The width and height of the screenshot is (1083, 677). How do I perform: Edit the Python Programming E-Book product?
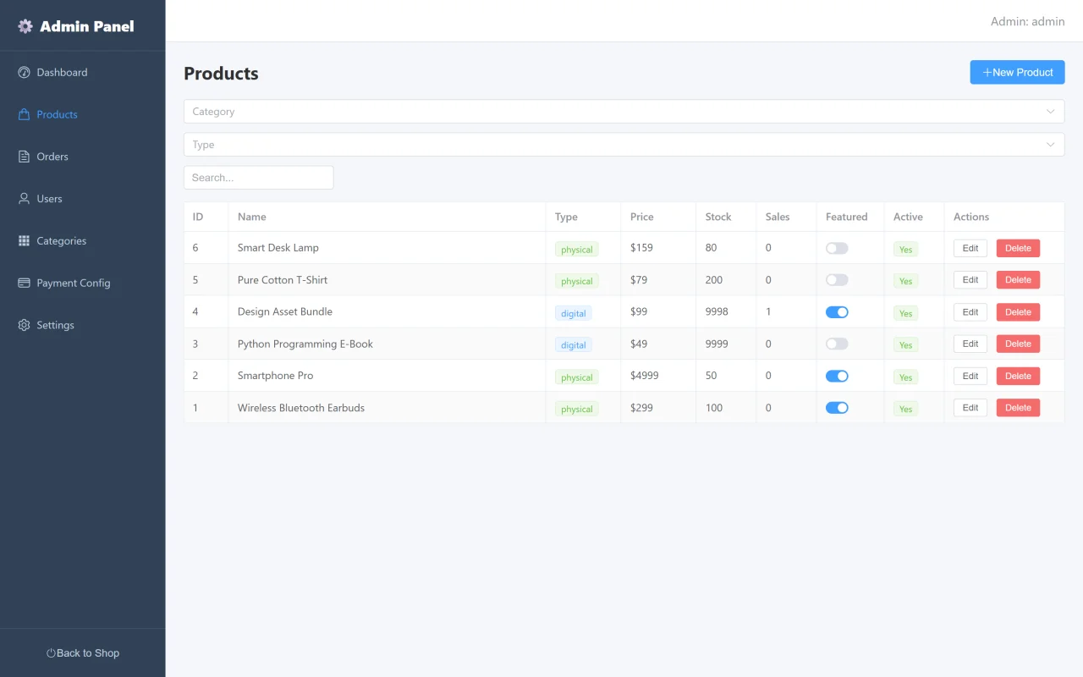pyautogui.click(x=970, y=344)
